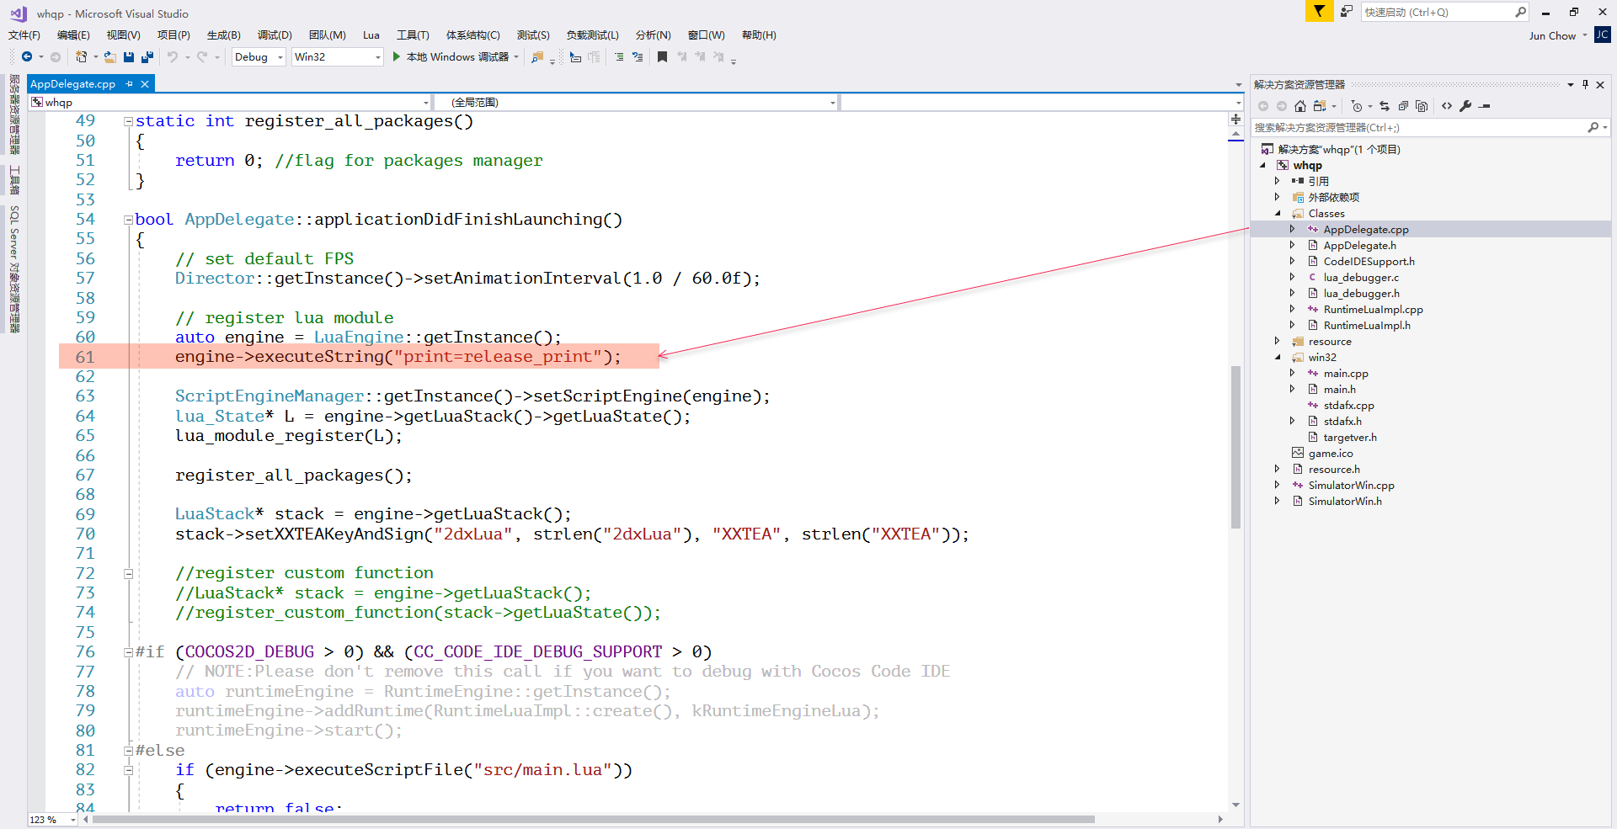The image size is (1617, 829).
Task: Open the SQL Server 对象资源管理器 side tab
Action: pyautogui.click(x=14, y=268)
